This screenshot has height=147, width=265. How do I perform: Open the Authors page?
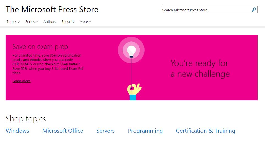click(49, 22)
